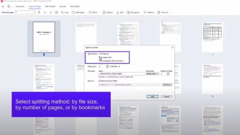This screenshot has width=240, height=135.
Task: Click the Move pages tool
Action: (93, 12)
